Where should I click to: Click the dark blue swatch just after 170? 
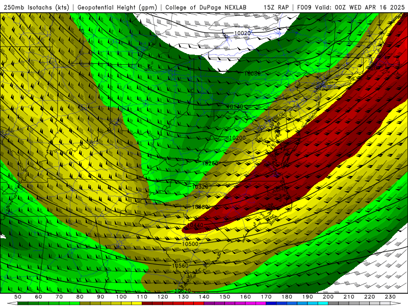click(x=271, y=303)
